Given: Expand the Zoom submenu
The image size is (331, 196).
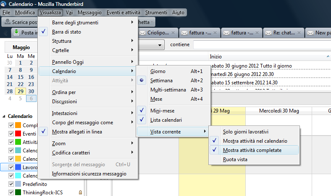Looking at the screenshot, I should [x=88, y=144].
